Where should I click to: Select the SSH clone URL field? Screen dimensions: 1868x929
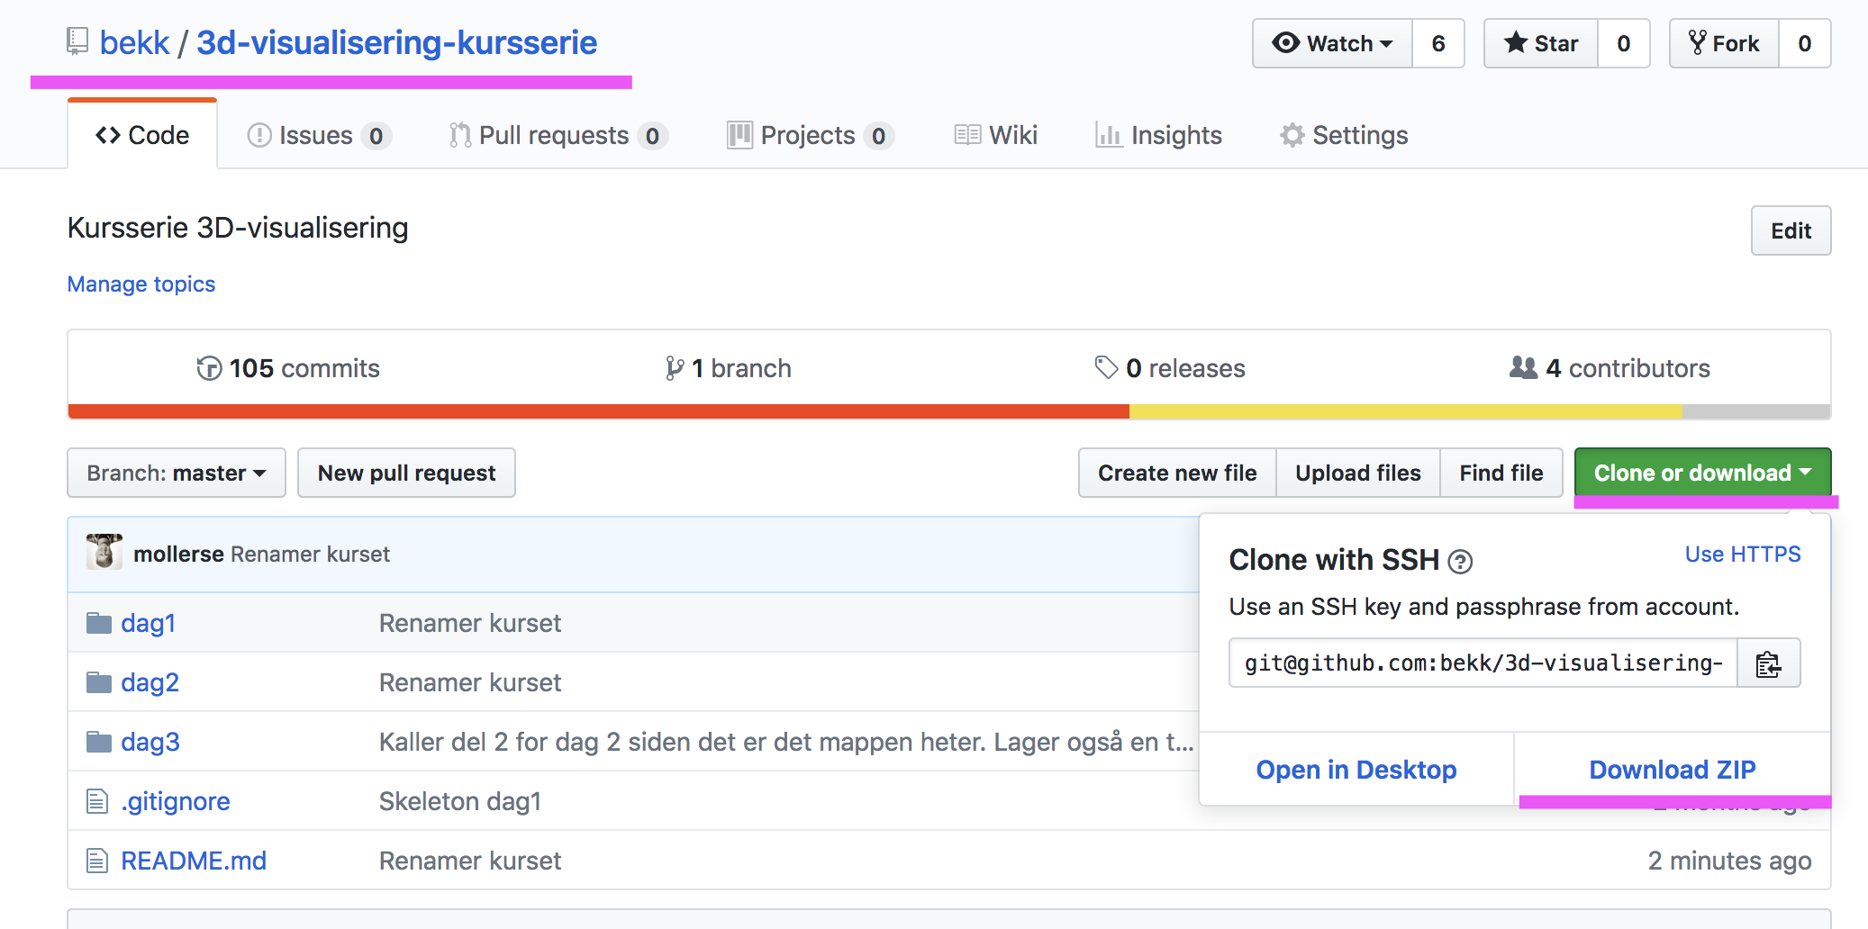1483,663
